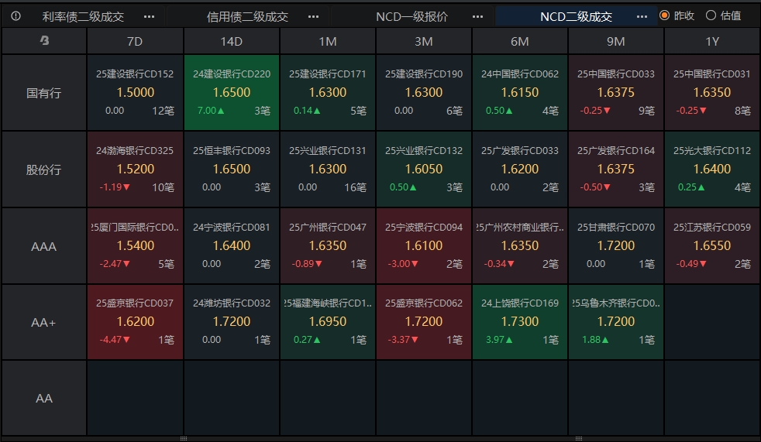The height and width of the screenshot is (442, 761).
Task: Open the 25广发银行CD033 cell
Action: click(x=520, y=170)
